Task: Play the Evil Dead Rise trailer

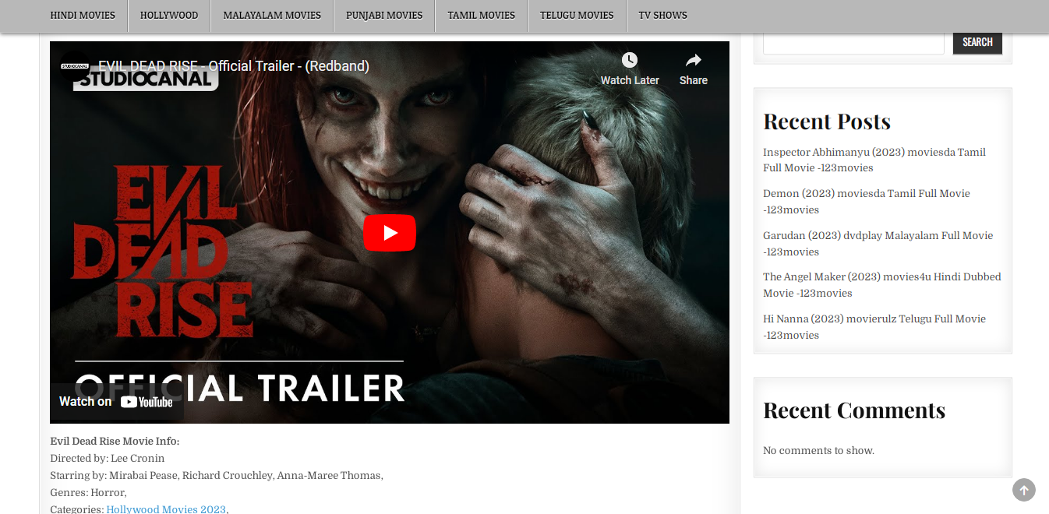Action: pos(390,233)
